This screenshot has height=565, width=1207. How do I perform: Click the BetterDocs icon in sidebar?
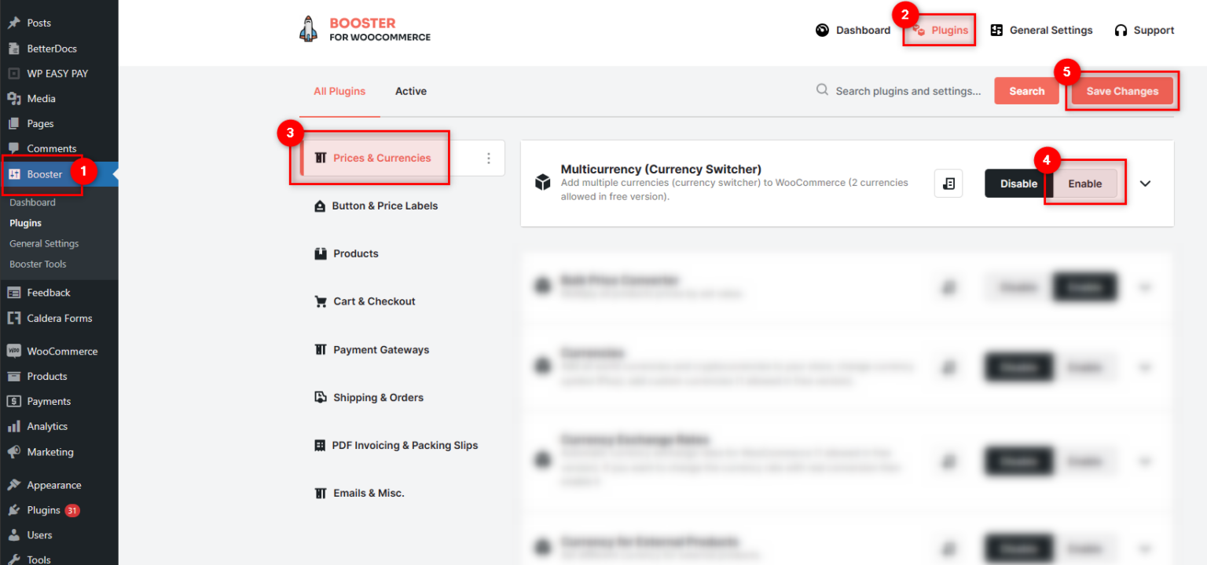[x=14, y=48]
